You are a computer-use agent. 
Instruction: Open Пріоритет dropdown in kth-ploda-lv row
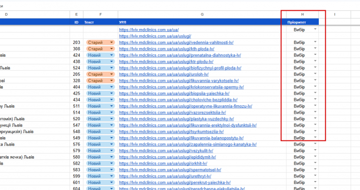[x=315, y=48]
